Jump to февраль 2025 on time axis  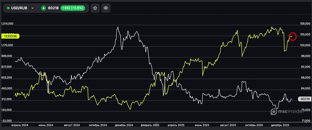pyautogui.click(x=151, y=125)
